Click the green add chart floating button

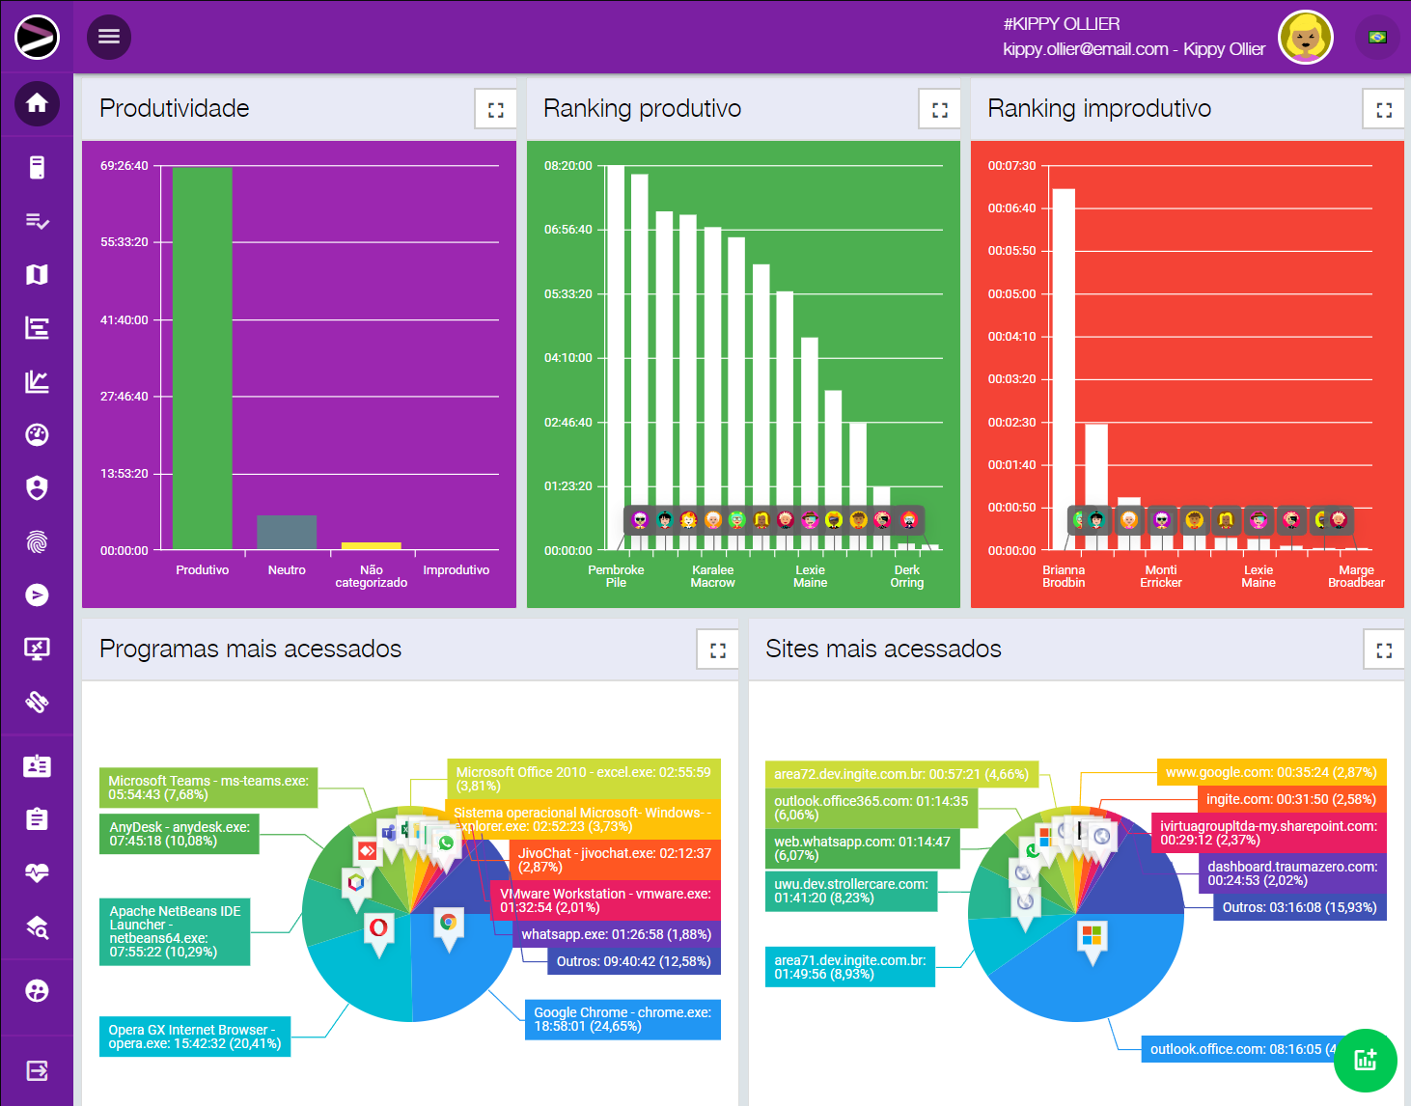[1365, 1060]
